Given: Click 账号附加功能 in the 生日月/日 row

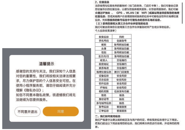Looking at the screenshot, I should [x=122, y=56].
